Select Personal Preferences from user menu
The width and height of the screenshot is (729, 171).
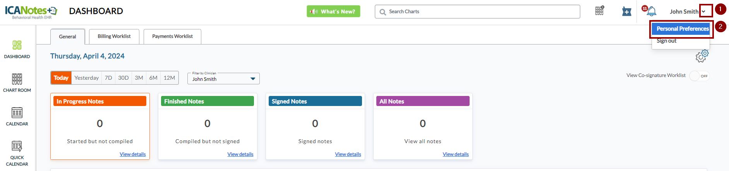pos(682,29)
